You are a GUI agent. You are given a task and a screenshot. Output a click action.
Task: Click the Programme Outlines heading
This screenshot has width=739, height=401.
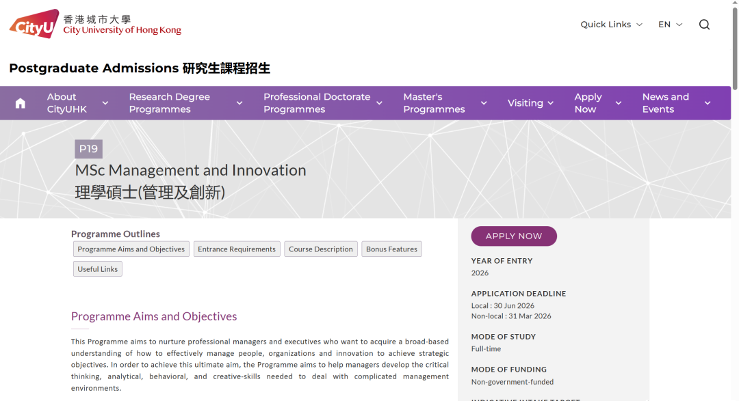(x=116, y=234)
